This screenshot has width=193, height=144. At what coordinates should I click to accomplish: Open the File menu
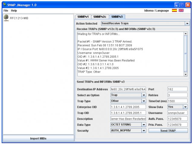pyautogui.click(x=6, y=11)
